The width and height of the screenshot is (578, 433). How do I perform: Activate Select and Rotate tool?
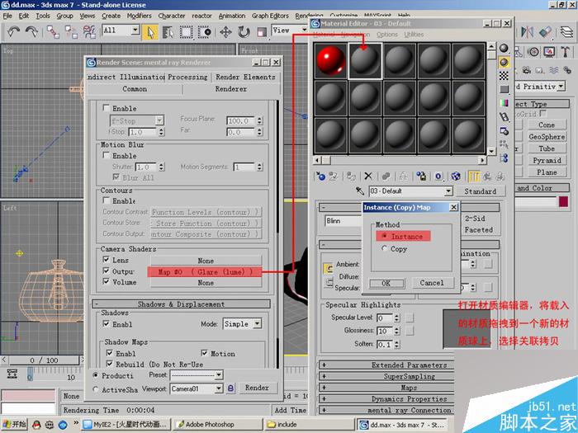coord(244,32)
